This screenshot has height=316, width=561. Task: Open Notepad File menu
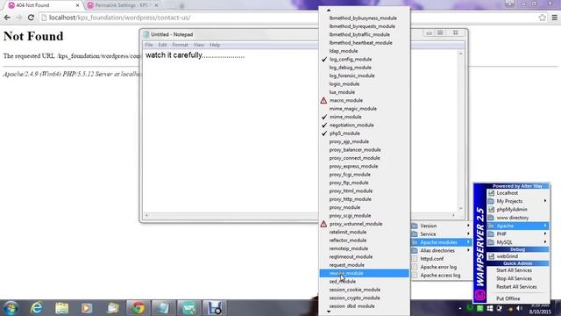point(149,45)
